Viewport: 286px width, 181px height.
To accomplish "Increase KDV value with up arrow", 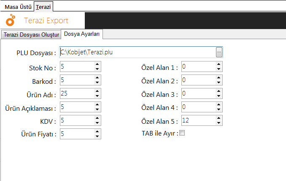I will [97, 118].
